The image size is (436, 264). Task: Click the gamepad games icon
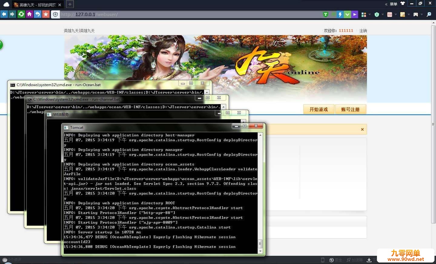pyautogui.click(x=416, y=14)
